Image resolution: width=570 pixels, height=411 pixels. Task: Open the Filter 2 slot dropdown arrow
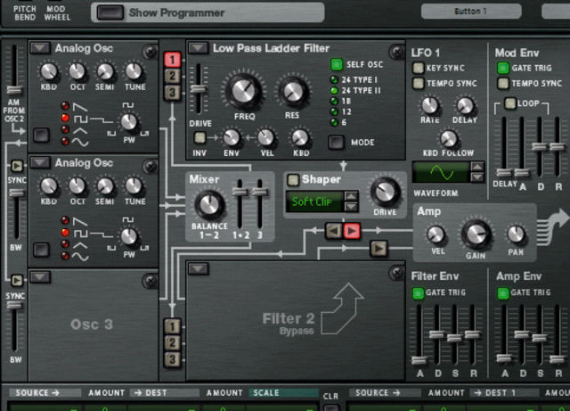coord(198,269)
